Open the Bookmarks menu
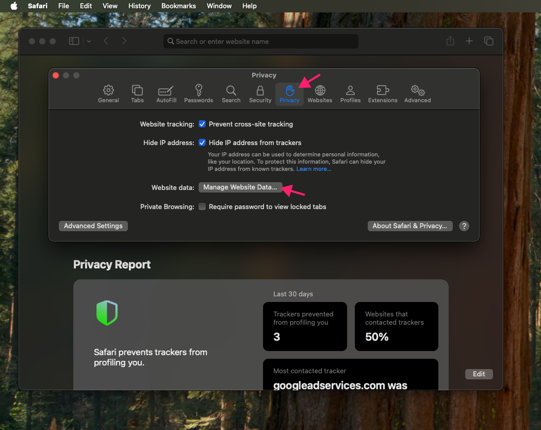Image resolution: width=541 pixels, height=430 pixels. 178,6
